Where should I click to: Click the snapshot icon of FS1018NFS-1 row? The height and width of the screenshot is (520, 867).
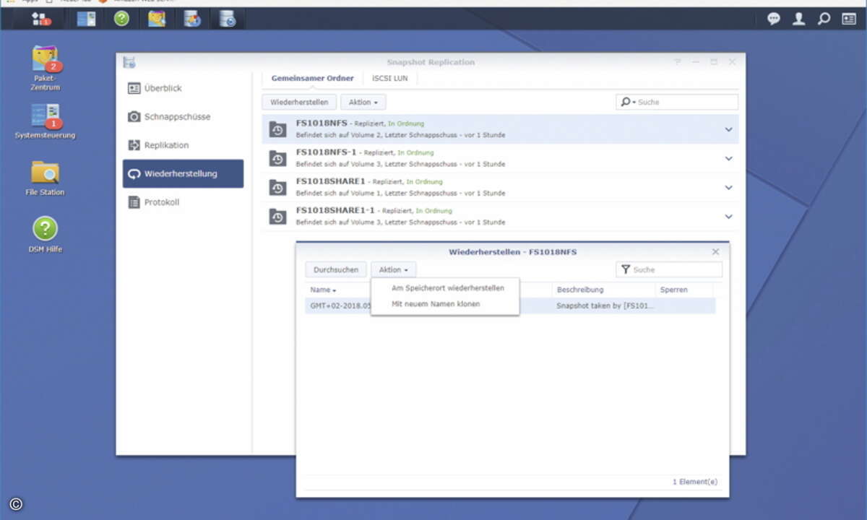(277, 158)
